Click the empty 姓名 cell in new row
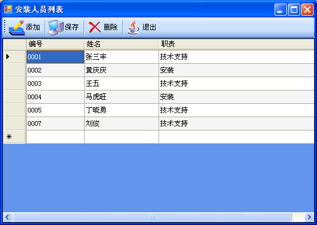 pyautogui.click(x=121, y=137)
